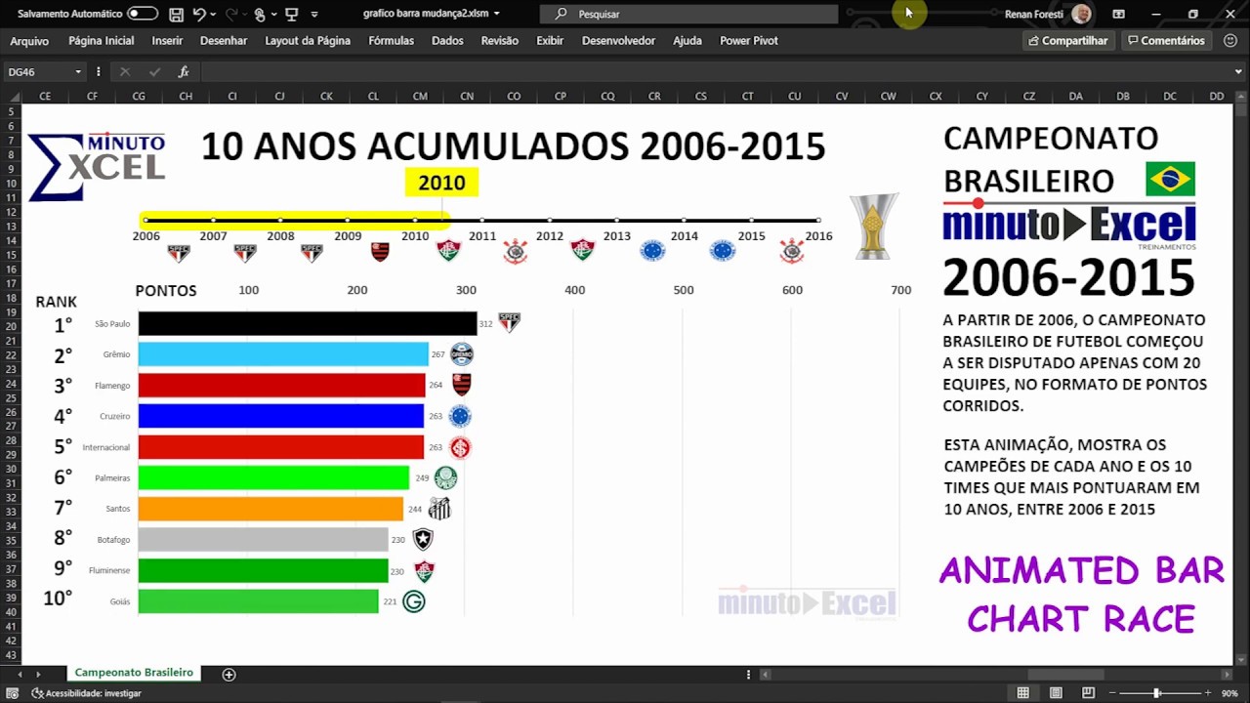Click the Brazilian flag image
Screen dimensions: 1250x703
coord(1170,180)
